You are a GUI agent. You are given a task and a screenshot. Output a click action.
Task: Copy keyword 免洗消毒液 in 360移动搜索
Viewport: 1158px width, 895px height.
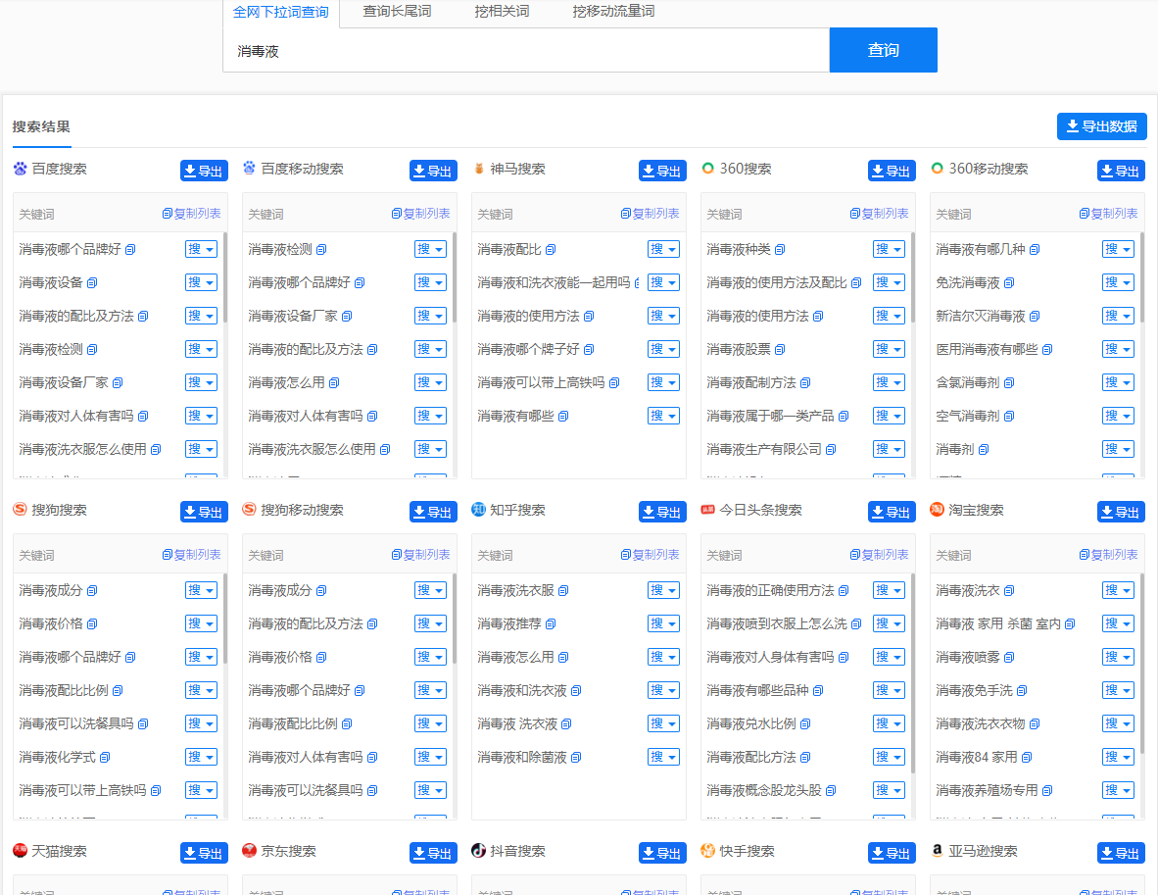[1009, 283]
